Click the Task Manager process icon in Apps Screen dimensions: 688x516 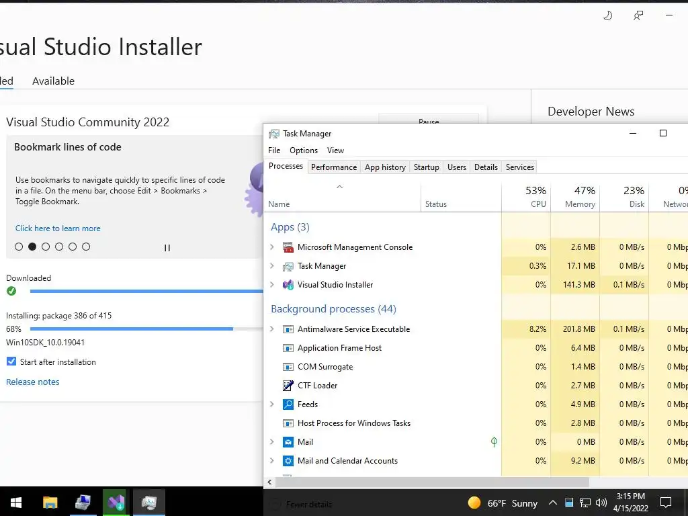[288, 266]
